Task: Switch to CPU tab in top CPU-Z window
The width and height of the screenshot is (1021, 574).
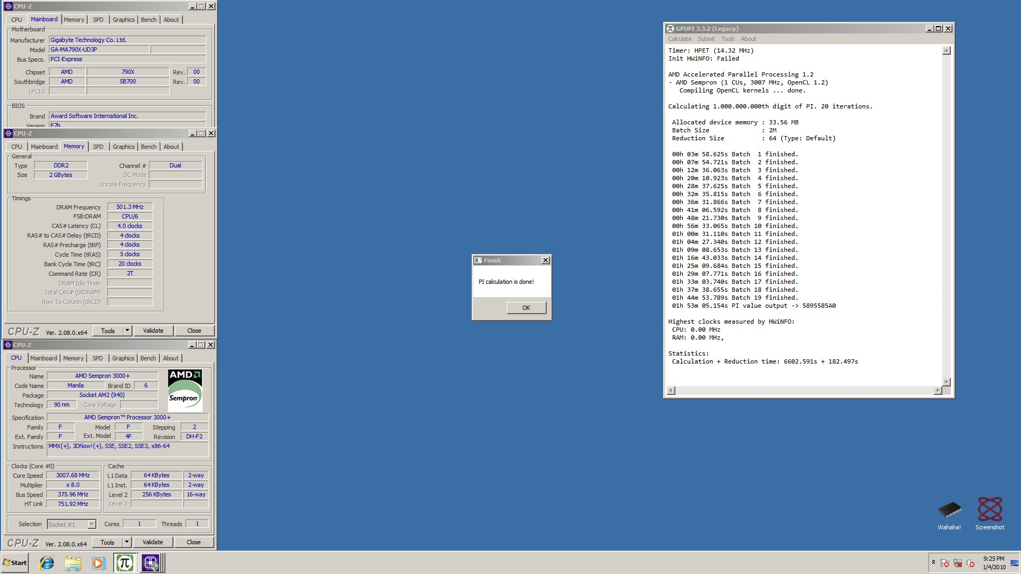Action: [x=17, y=20]
